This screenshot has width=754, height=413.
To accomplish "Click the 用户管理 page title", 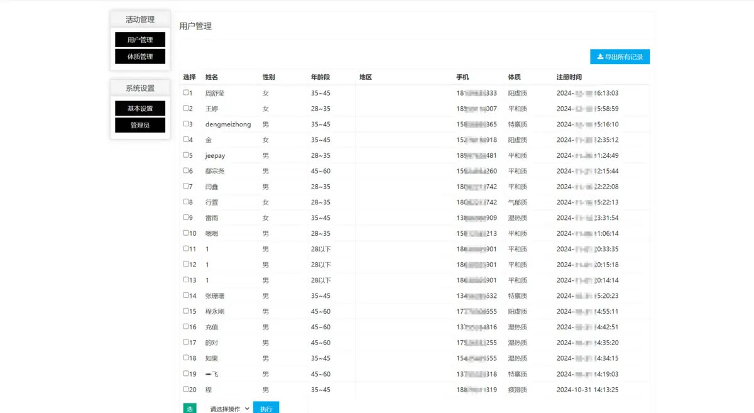I will (x=195, y=26).
